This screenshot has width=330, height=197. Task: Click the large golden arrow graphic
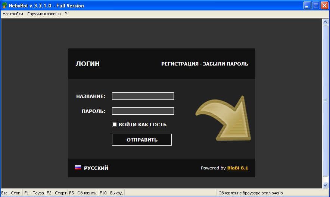coord(223,119)
